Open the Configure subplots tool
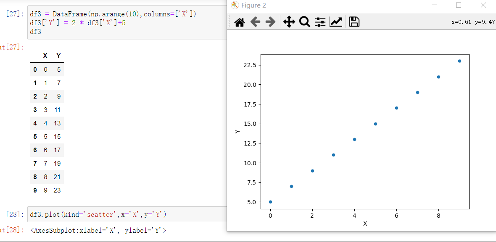Viewport: 496px width, 242px height. [320, 22]
